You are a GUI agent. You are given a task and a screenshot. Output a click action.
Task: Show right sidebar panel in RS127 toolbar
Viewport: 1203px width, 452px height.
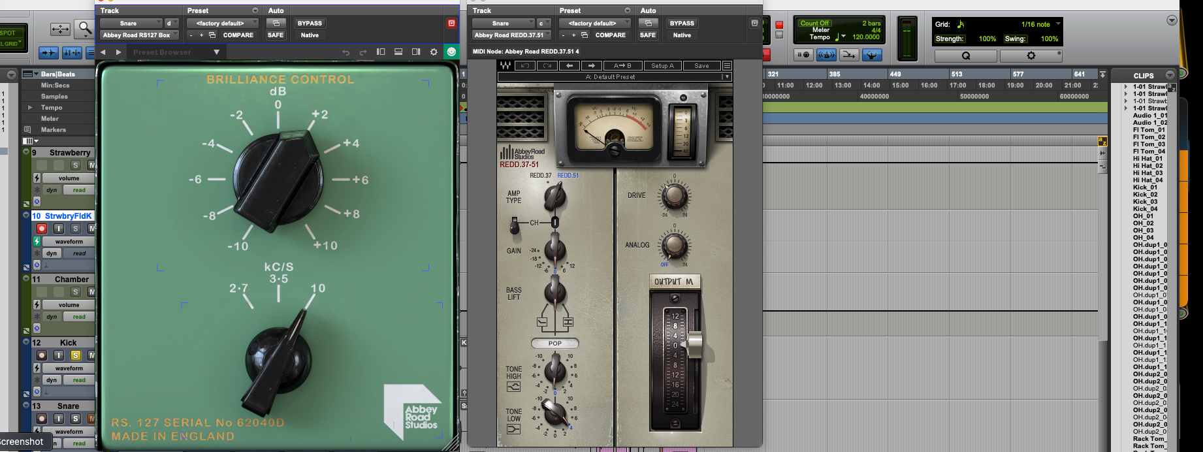point(416,52)
